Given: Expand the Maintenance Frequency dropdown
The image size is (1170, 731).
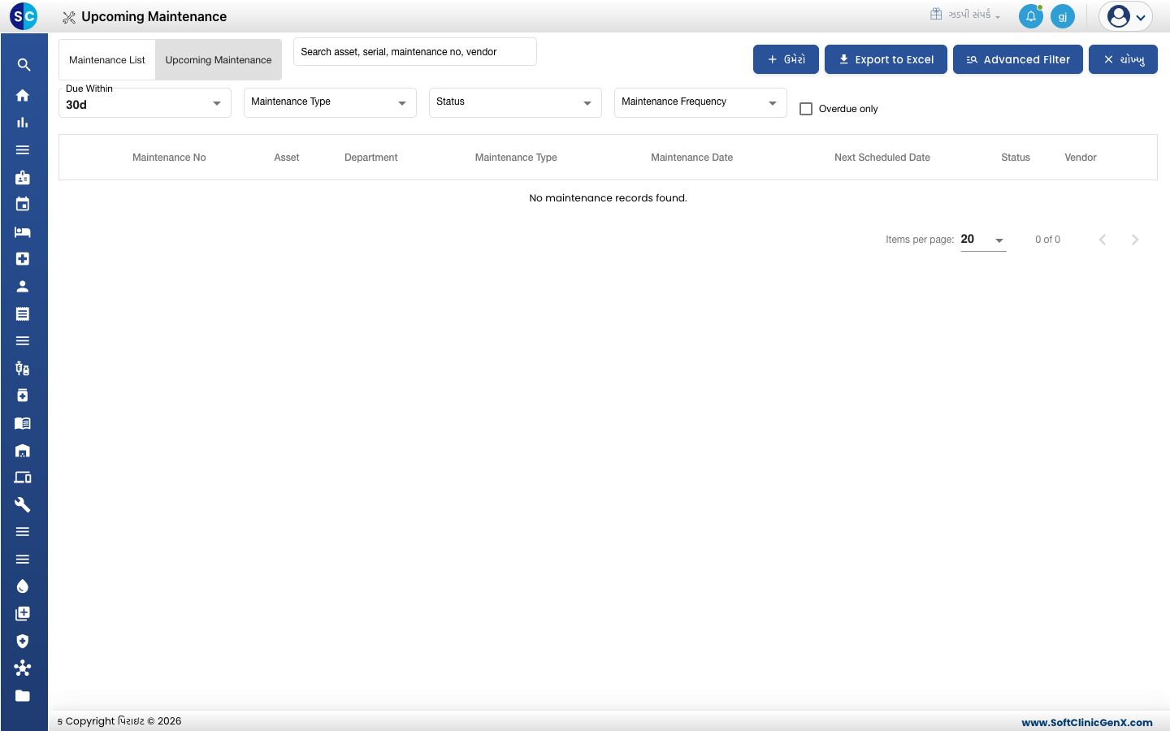Looking at the screenshot, I should click(700, 102).
